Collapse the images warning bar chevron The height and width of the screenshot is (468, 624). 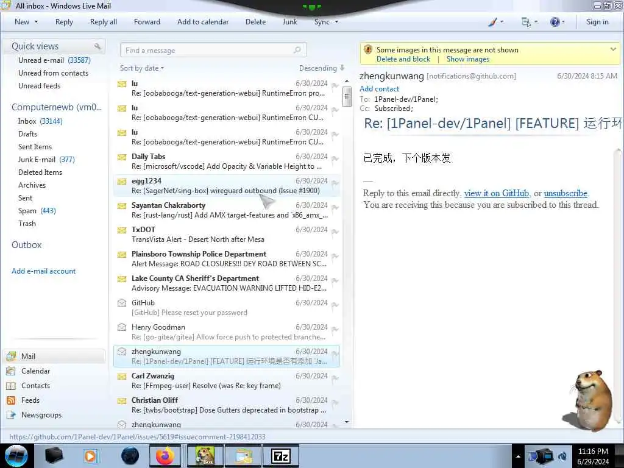click(613, 49)
